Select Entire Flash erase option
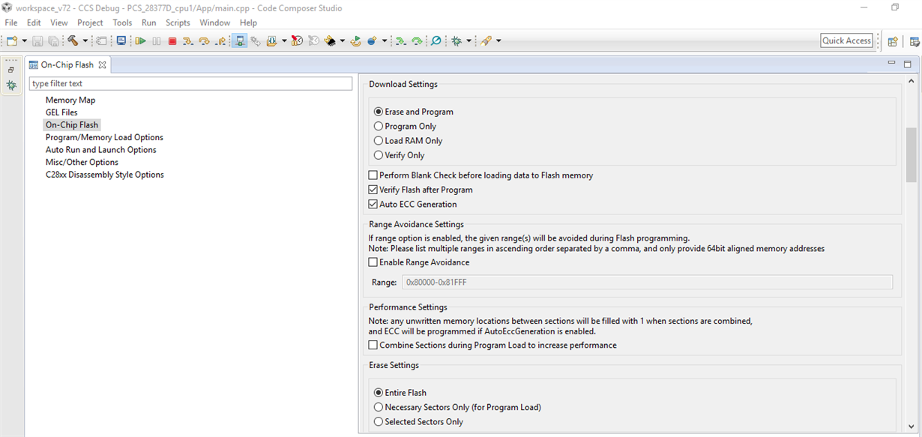This screenshot has height=437, width=922. pyautogui.click(x=379, y=393)
